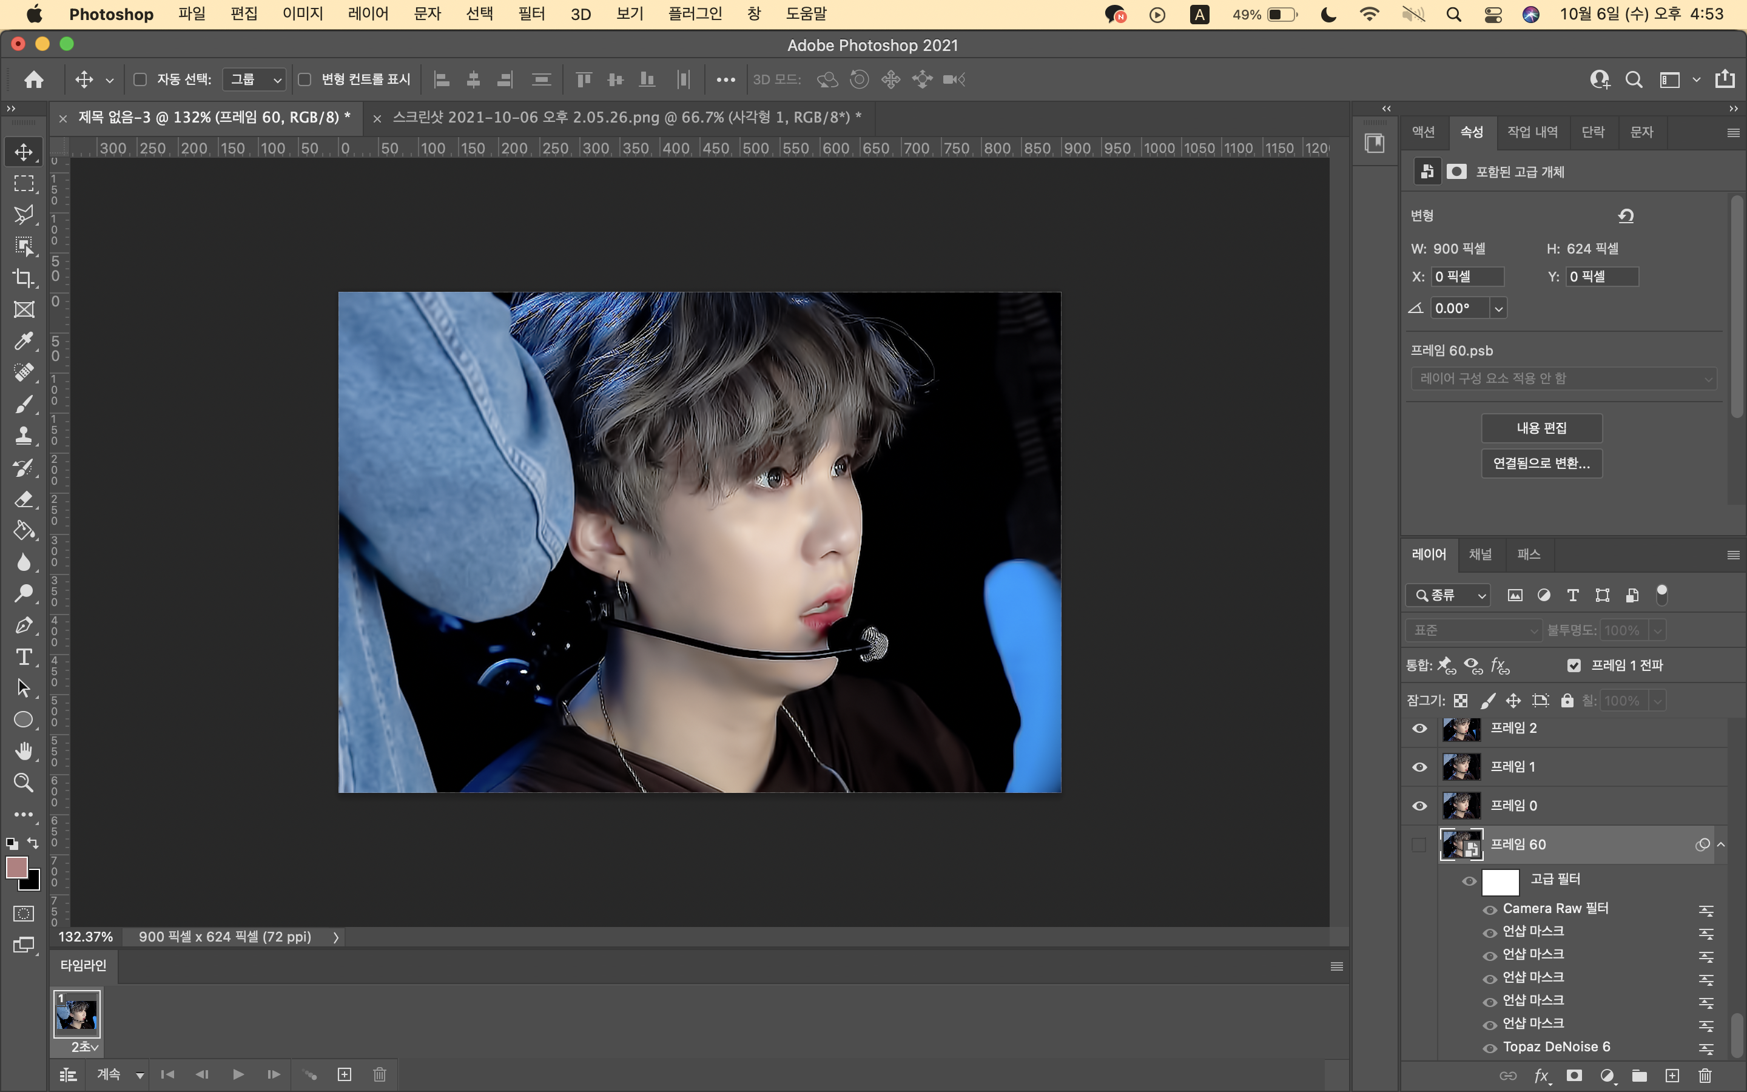The image size is (1747, 1092).
Task: Select the Blur tool
Action: pos(24,562)
